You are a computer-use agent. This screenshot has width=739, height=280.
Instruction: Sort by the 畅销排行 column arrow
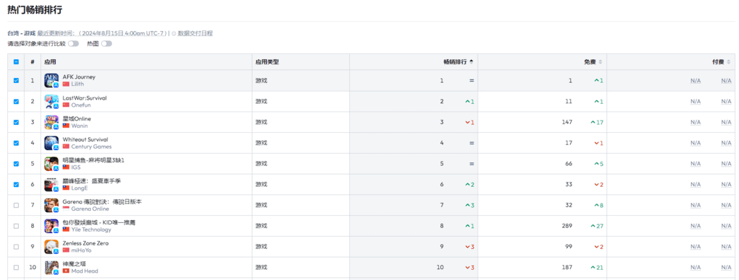pos(471,62)
